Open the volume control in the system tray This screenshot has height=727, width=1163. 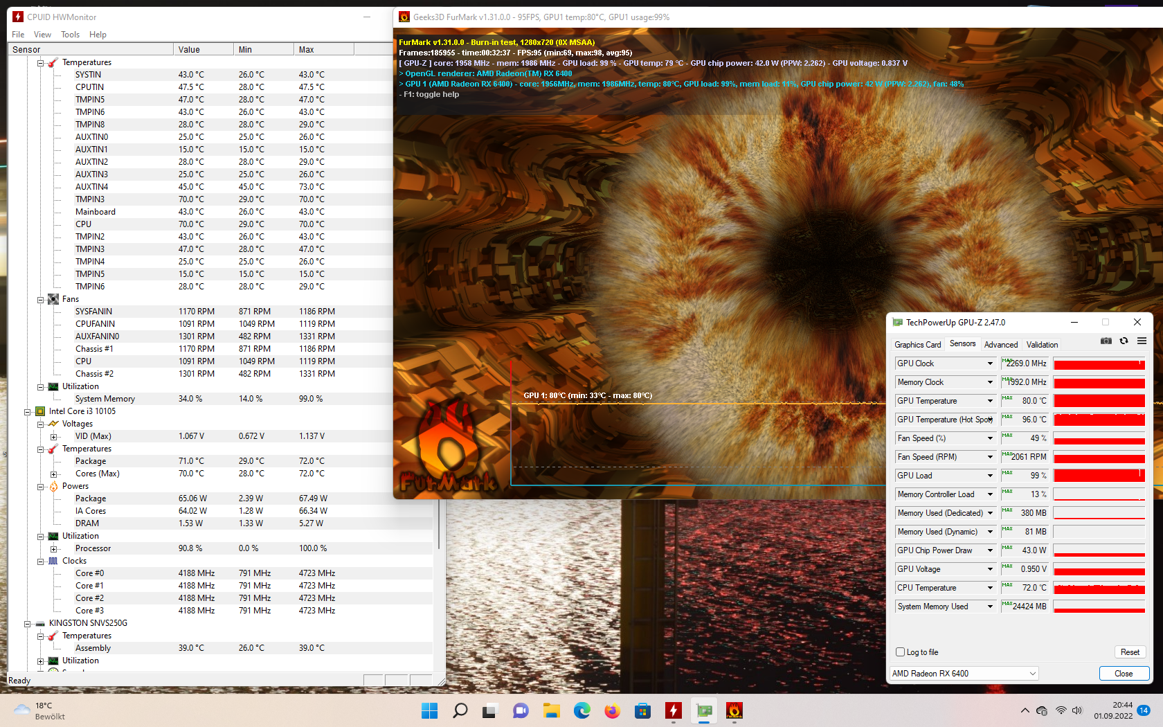click(x=1077, y=710)
